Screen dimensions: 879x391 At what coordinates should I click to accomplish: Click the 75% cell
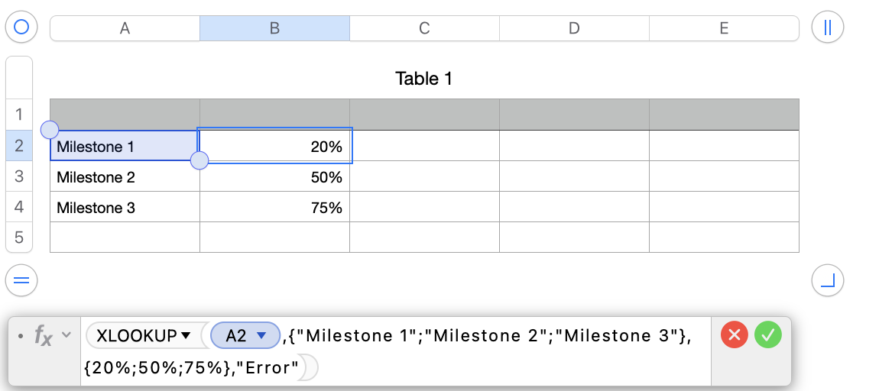coord(274,208)
